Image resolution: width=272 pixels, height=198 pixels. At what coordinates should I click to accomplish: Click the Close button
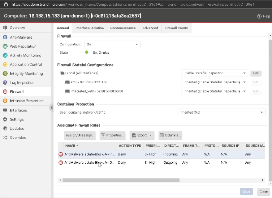[263, 192]
